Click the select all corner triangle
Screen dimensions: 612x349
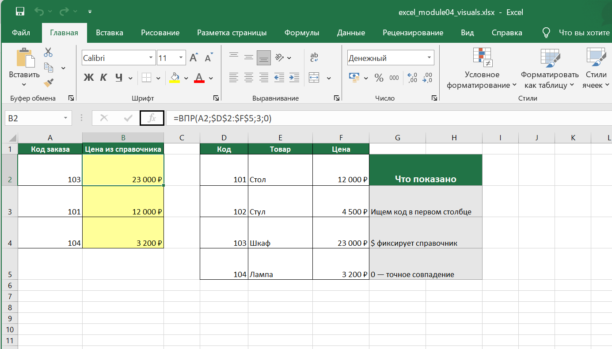pyautogui.click(x=12, y=138)
